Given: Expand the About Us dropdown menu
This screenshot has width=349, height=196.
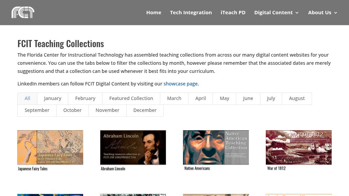Looking at the screenshot, I should (x=319, y=12).
